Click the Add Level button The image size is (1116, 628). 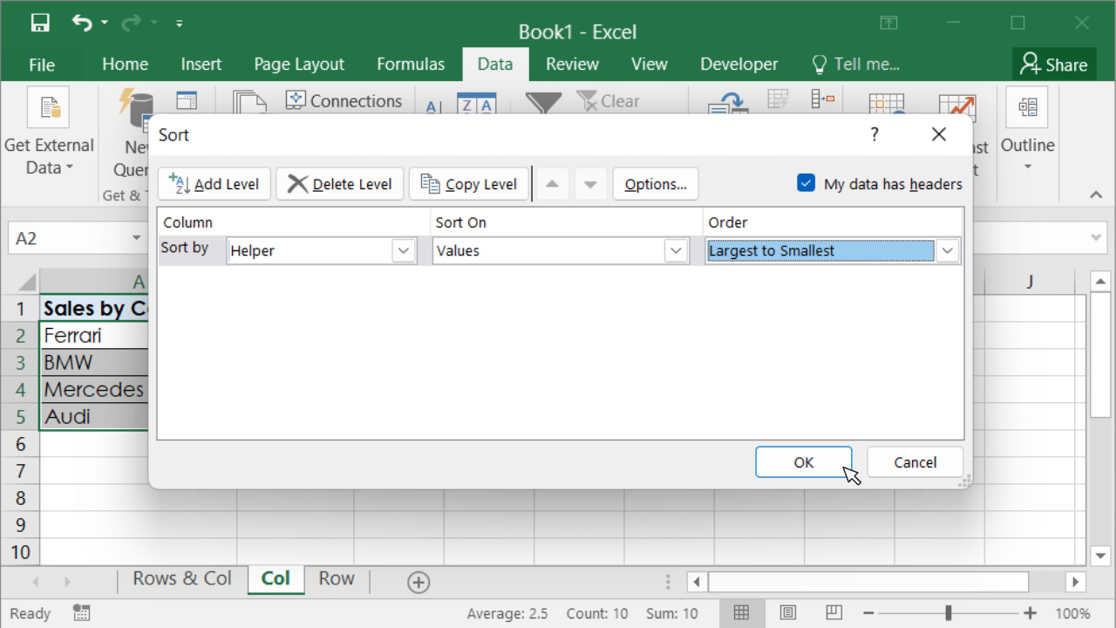pyautogui.click(x=214, y=184)
